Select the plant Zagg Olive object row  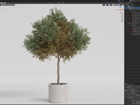click(132, 9)
